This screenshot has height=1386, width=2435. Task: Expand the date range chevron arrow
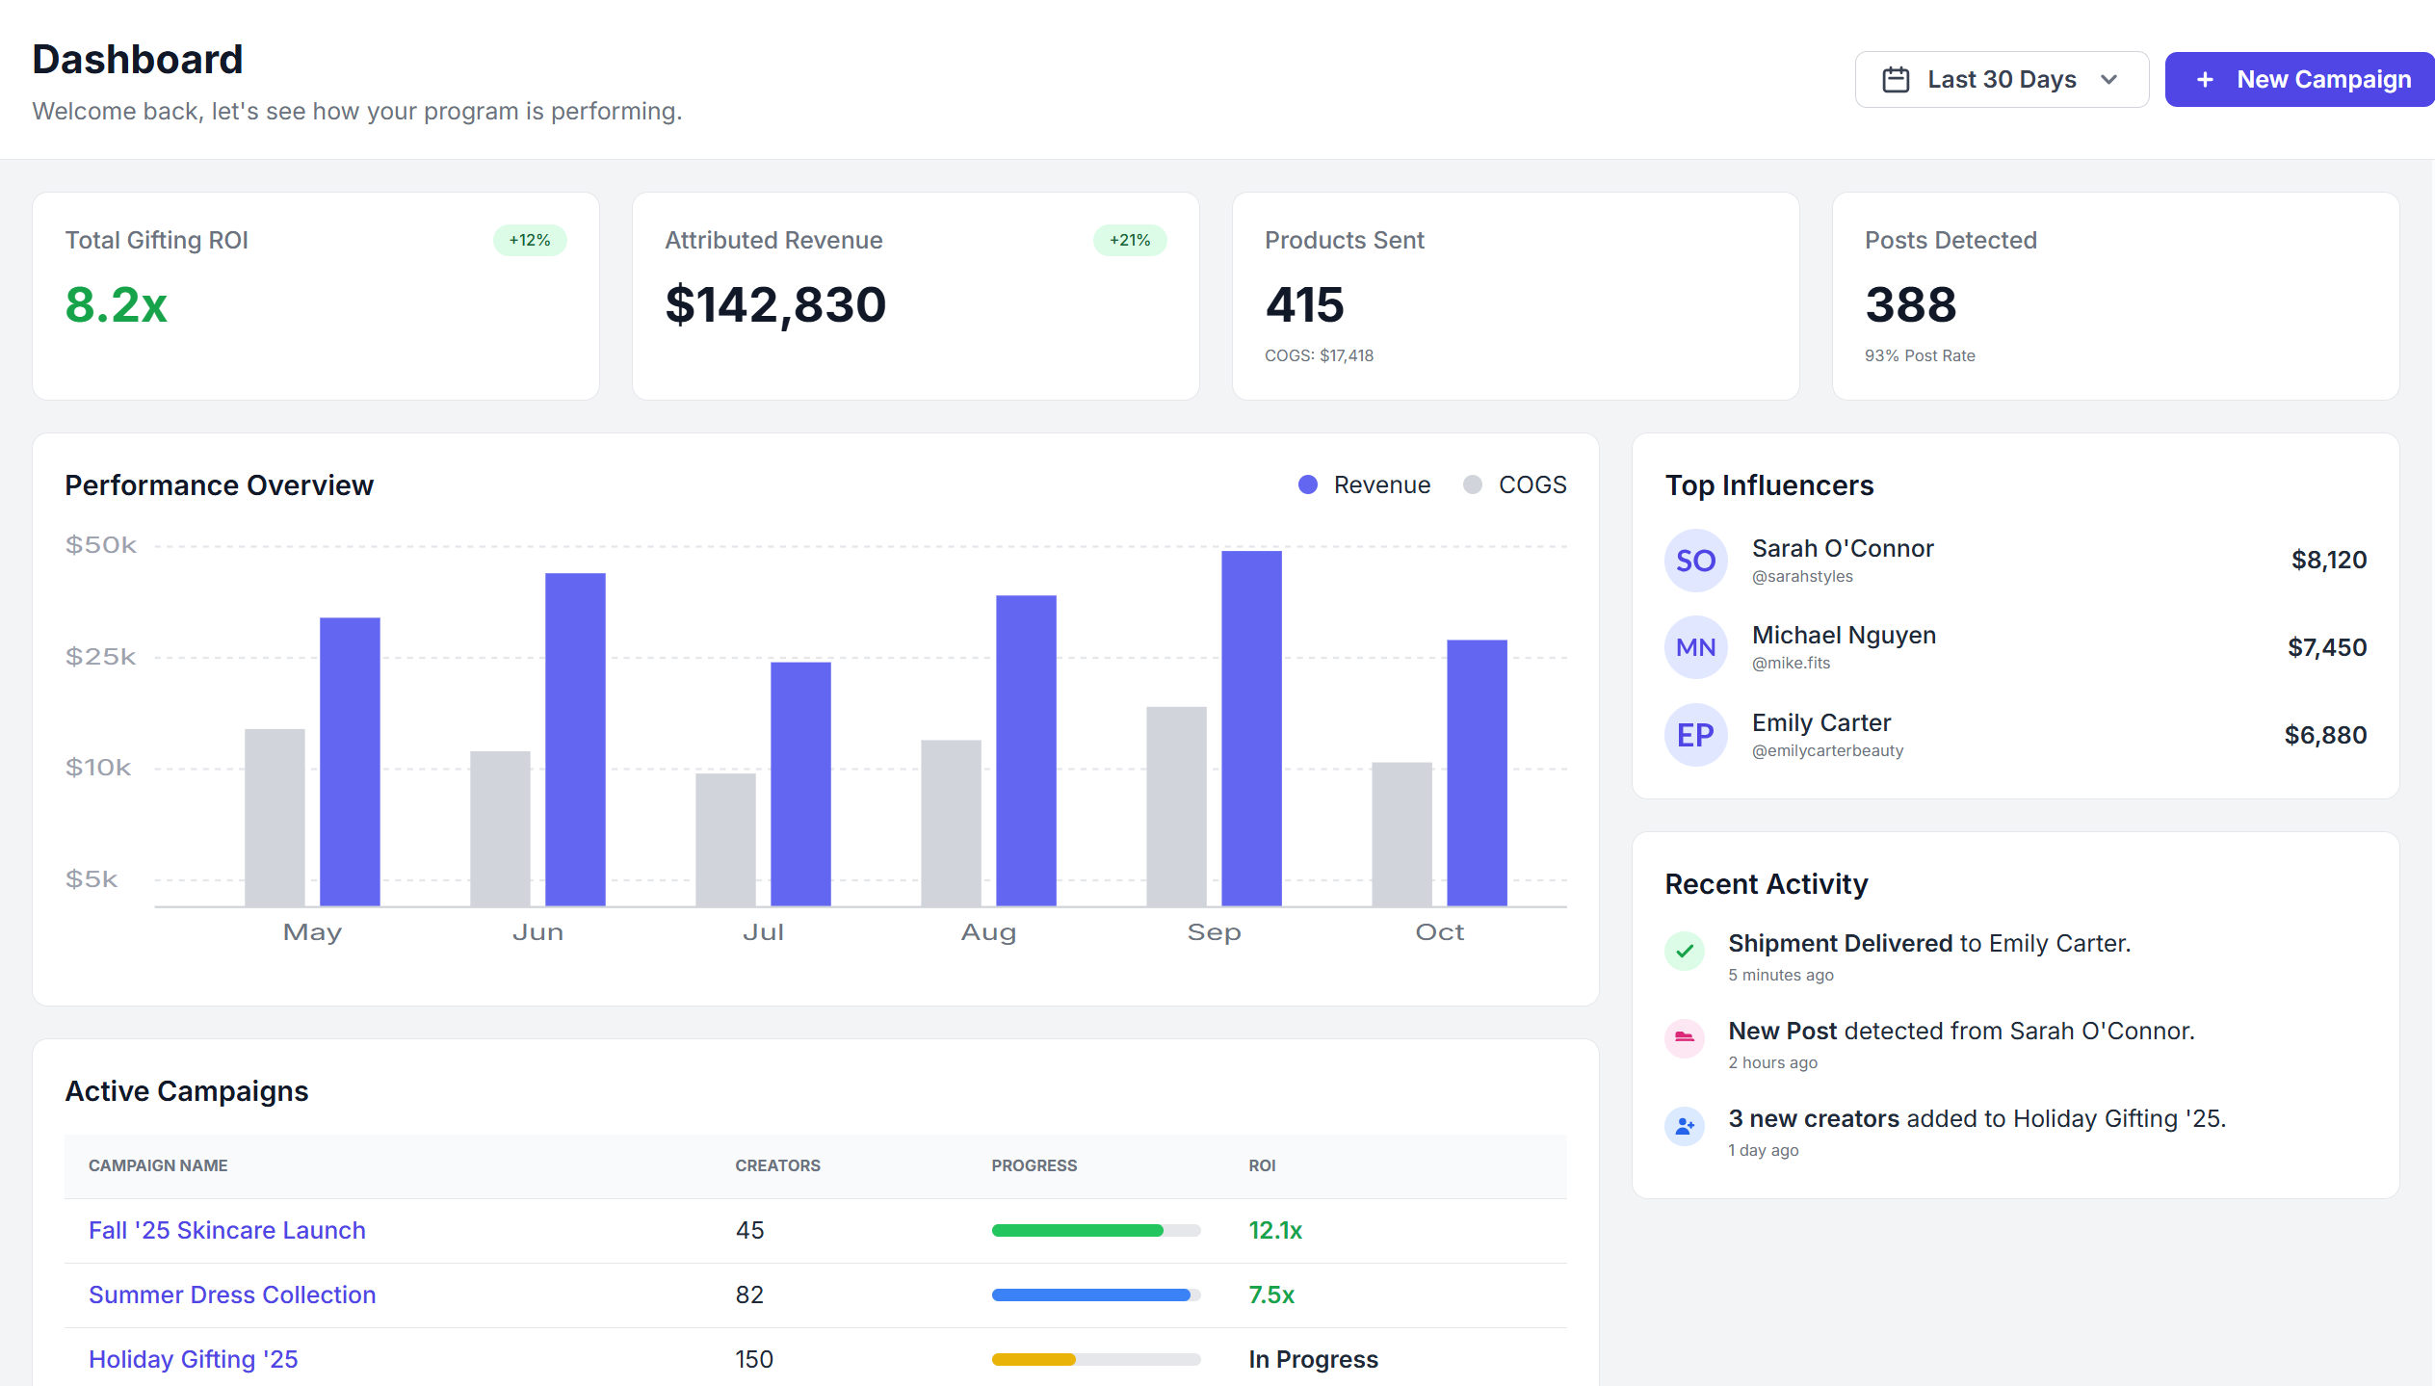click(2108, 79)
